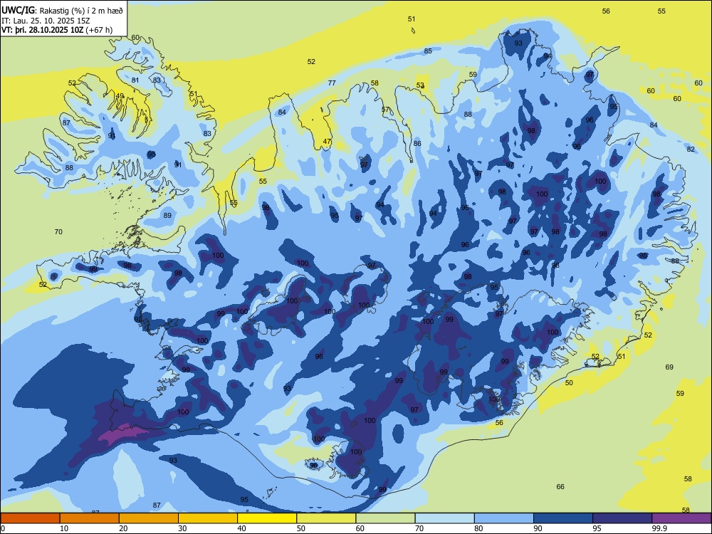712x534 pixels.
Task: Click the light blue 70–80 legend swatch
Action: 444,518
